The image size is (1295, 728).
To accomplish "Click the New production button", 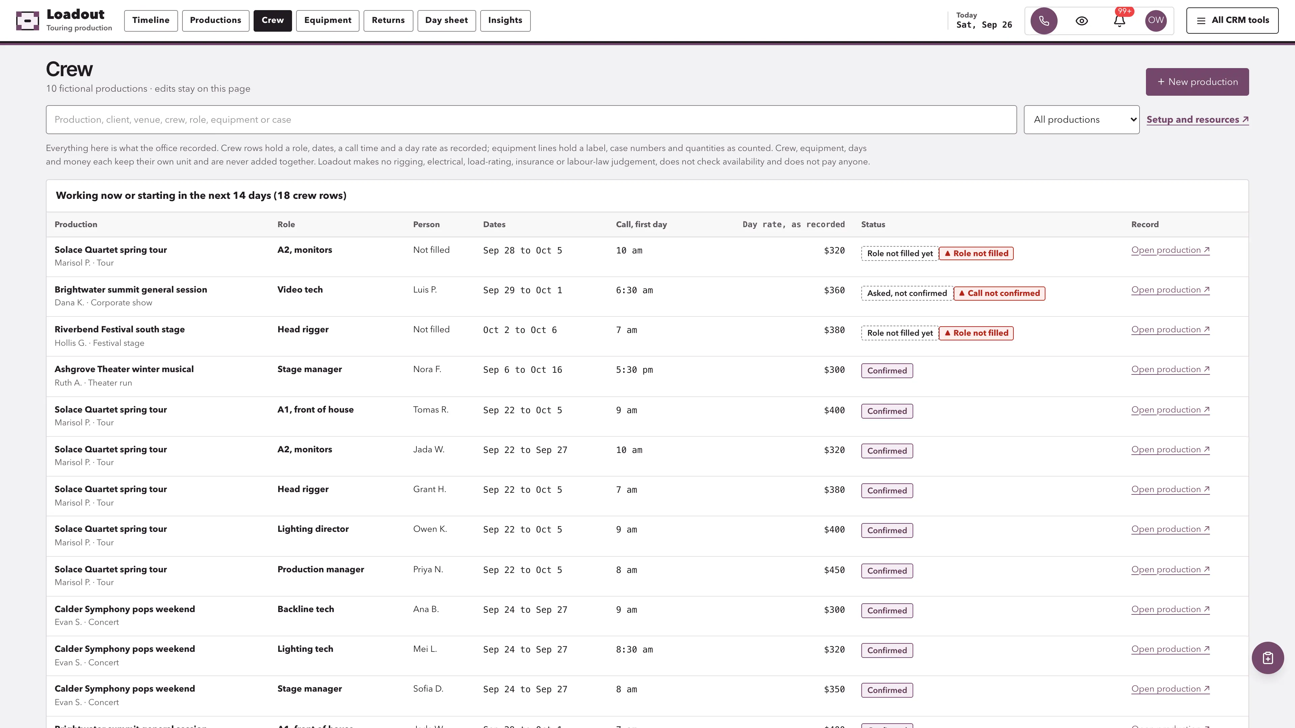I will pyautogui.click(x=1197, y=82).
